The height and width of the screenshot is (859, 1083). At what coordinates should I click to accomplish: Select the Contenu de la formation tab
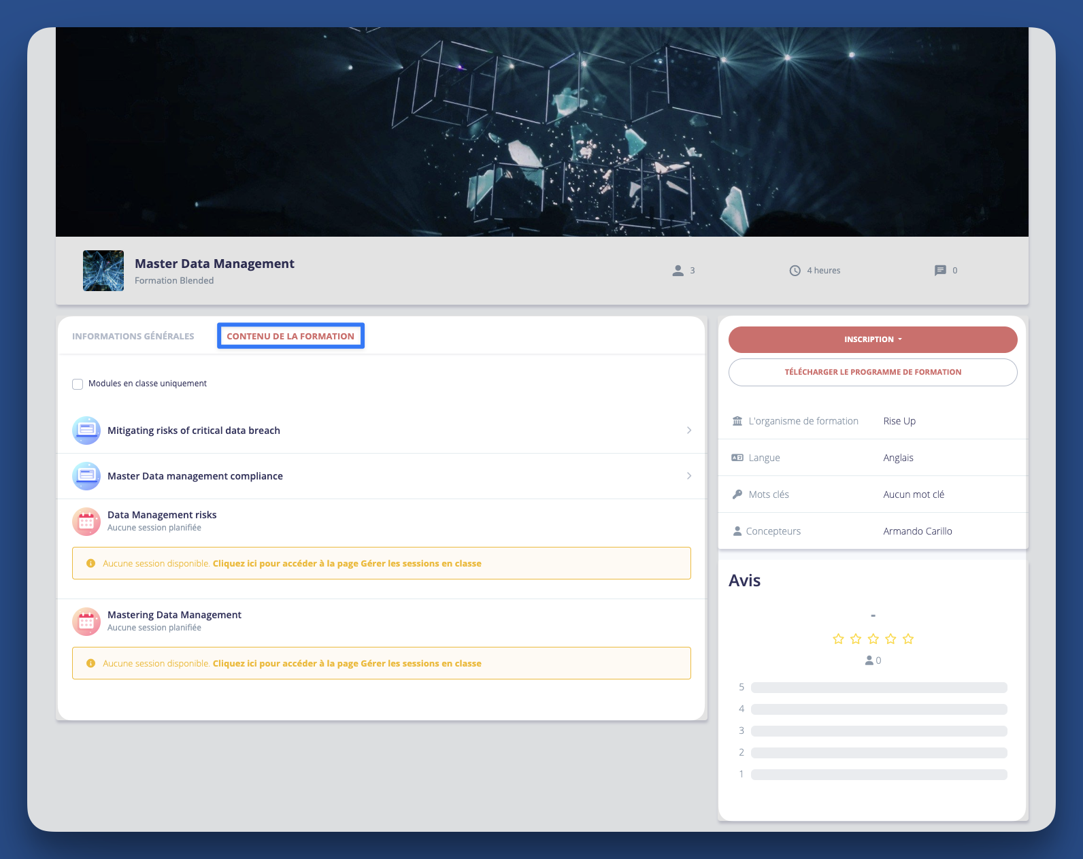tap(290, 336)
